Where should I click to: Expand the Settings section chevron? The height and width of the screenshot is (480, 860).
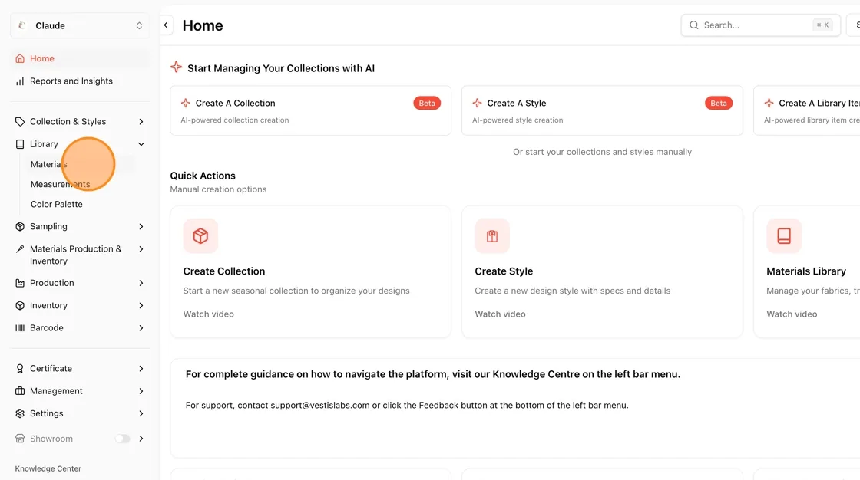coord(141,414)
